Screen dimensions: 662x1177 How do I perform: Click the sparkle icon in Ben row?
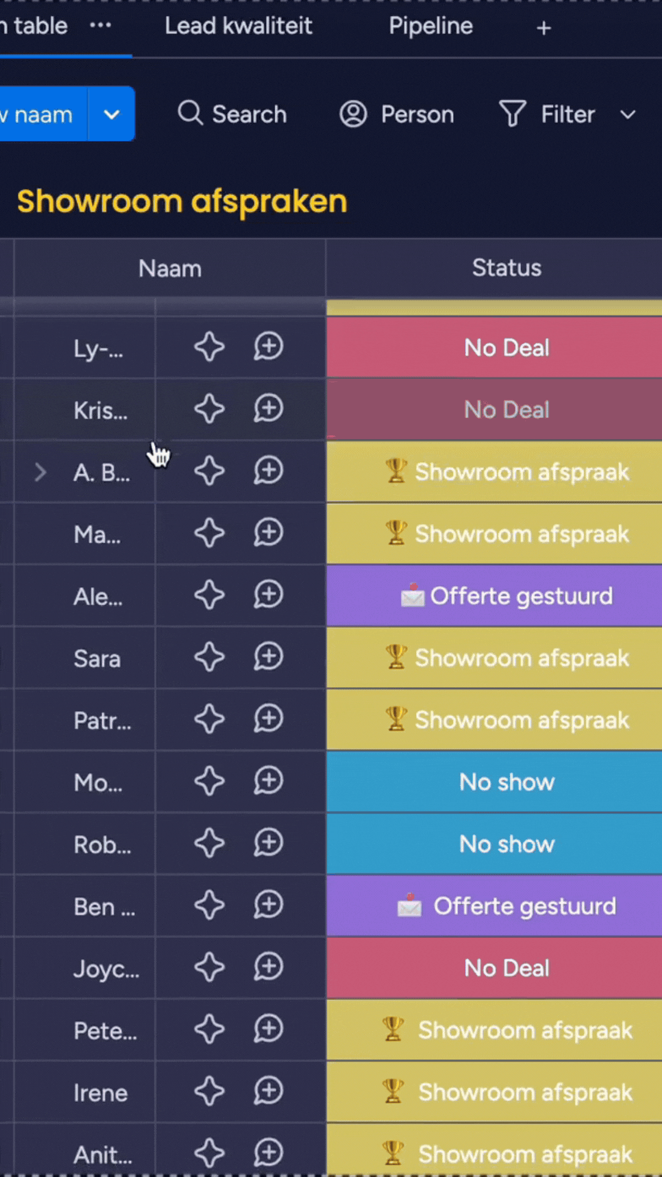(x=209, y=906)
